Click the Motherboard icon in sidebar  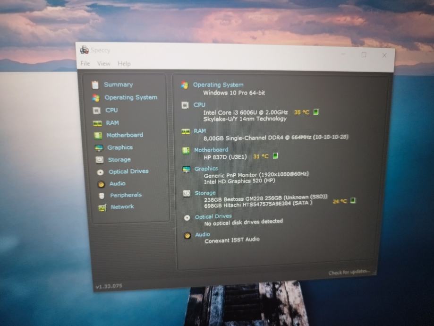tap(98, 135)
